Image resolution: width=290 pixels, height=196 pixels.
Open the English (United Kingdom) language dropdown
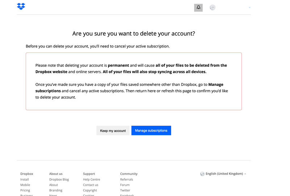pos(224,174)
